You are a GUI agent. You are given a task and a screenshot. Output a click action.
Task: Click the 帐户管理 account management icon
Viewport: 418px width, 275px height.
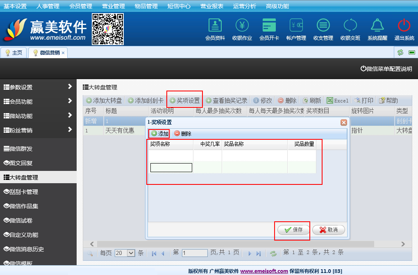296,25
